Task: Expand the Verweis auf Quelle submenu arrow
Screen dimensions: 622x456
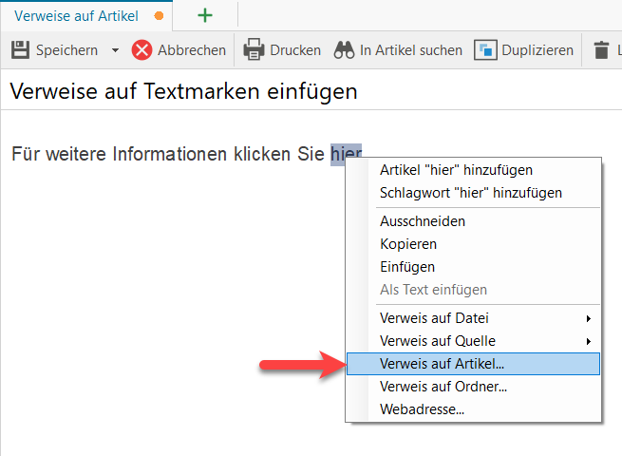Action: coord(589,341)
